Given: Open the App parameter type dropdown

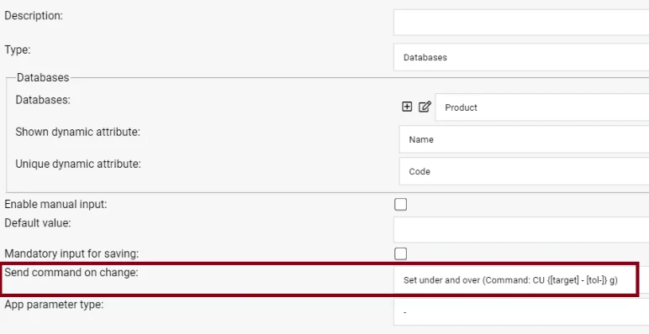Looking at the screenshot, I should tap(521, 312).
